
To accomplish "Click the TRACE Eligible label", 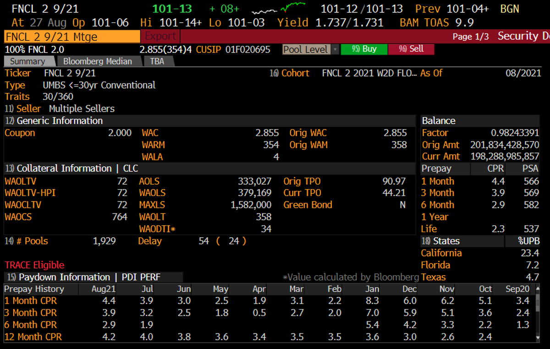I will click(x=34, y=265).
